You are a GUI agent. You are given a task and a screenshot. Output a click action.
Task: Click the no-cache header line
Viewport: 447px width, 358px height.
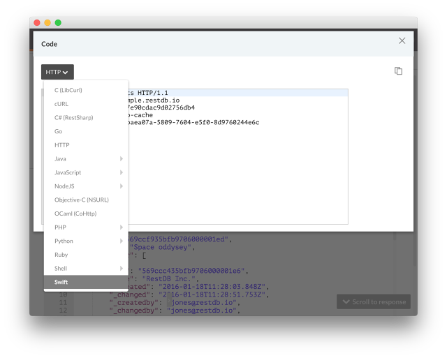pos(141,115)
